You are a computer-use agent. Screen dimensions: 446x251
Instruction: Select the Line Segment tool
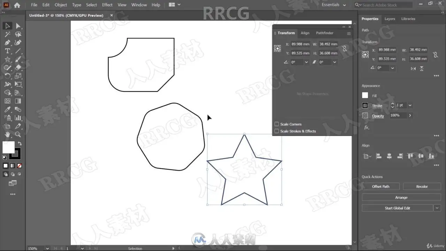tap(18, 51)
